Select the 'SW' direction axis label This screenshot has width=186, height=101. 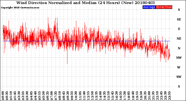pos(179,77)
